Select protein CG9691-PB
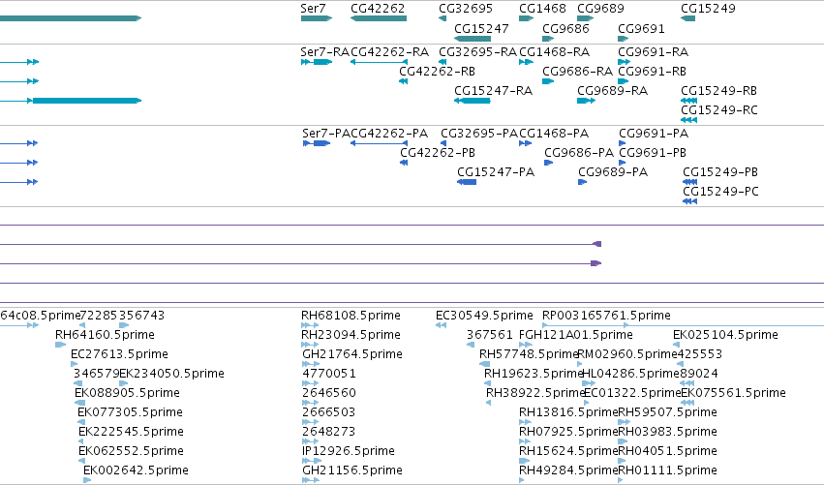This screenshot has width=824, height=485. click(653, 153)
